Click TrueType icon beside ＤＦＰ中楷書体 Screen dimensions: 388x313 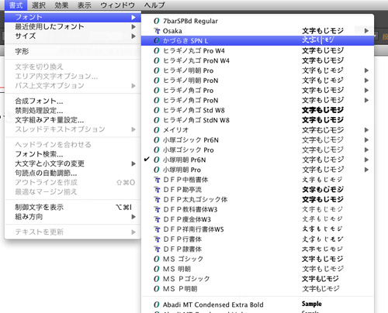[157, 180]
